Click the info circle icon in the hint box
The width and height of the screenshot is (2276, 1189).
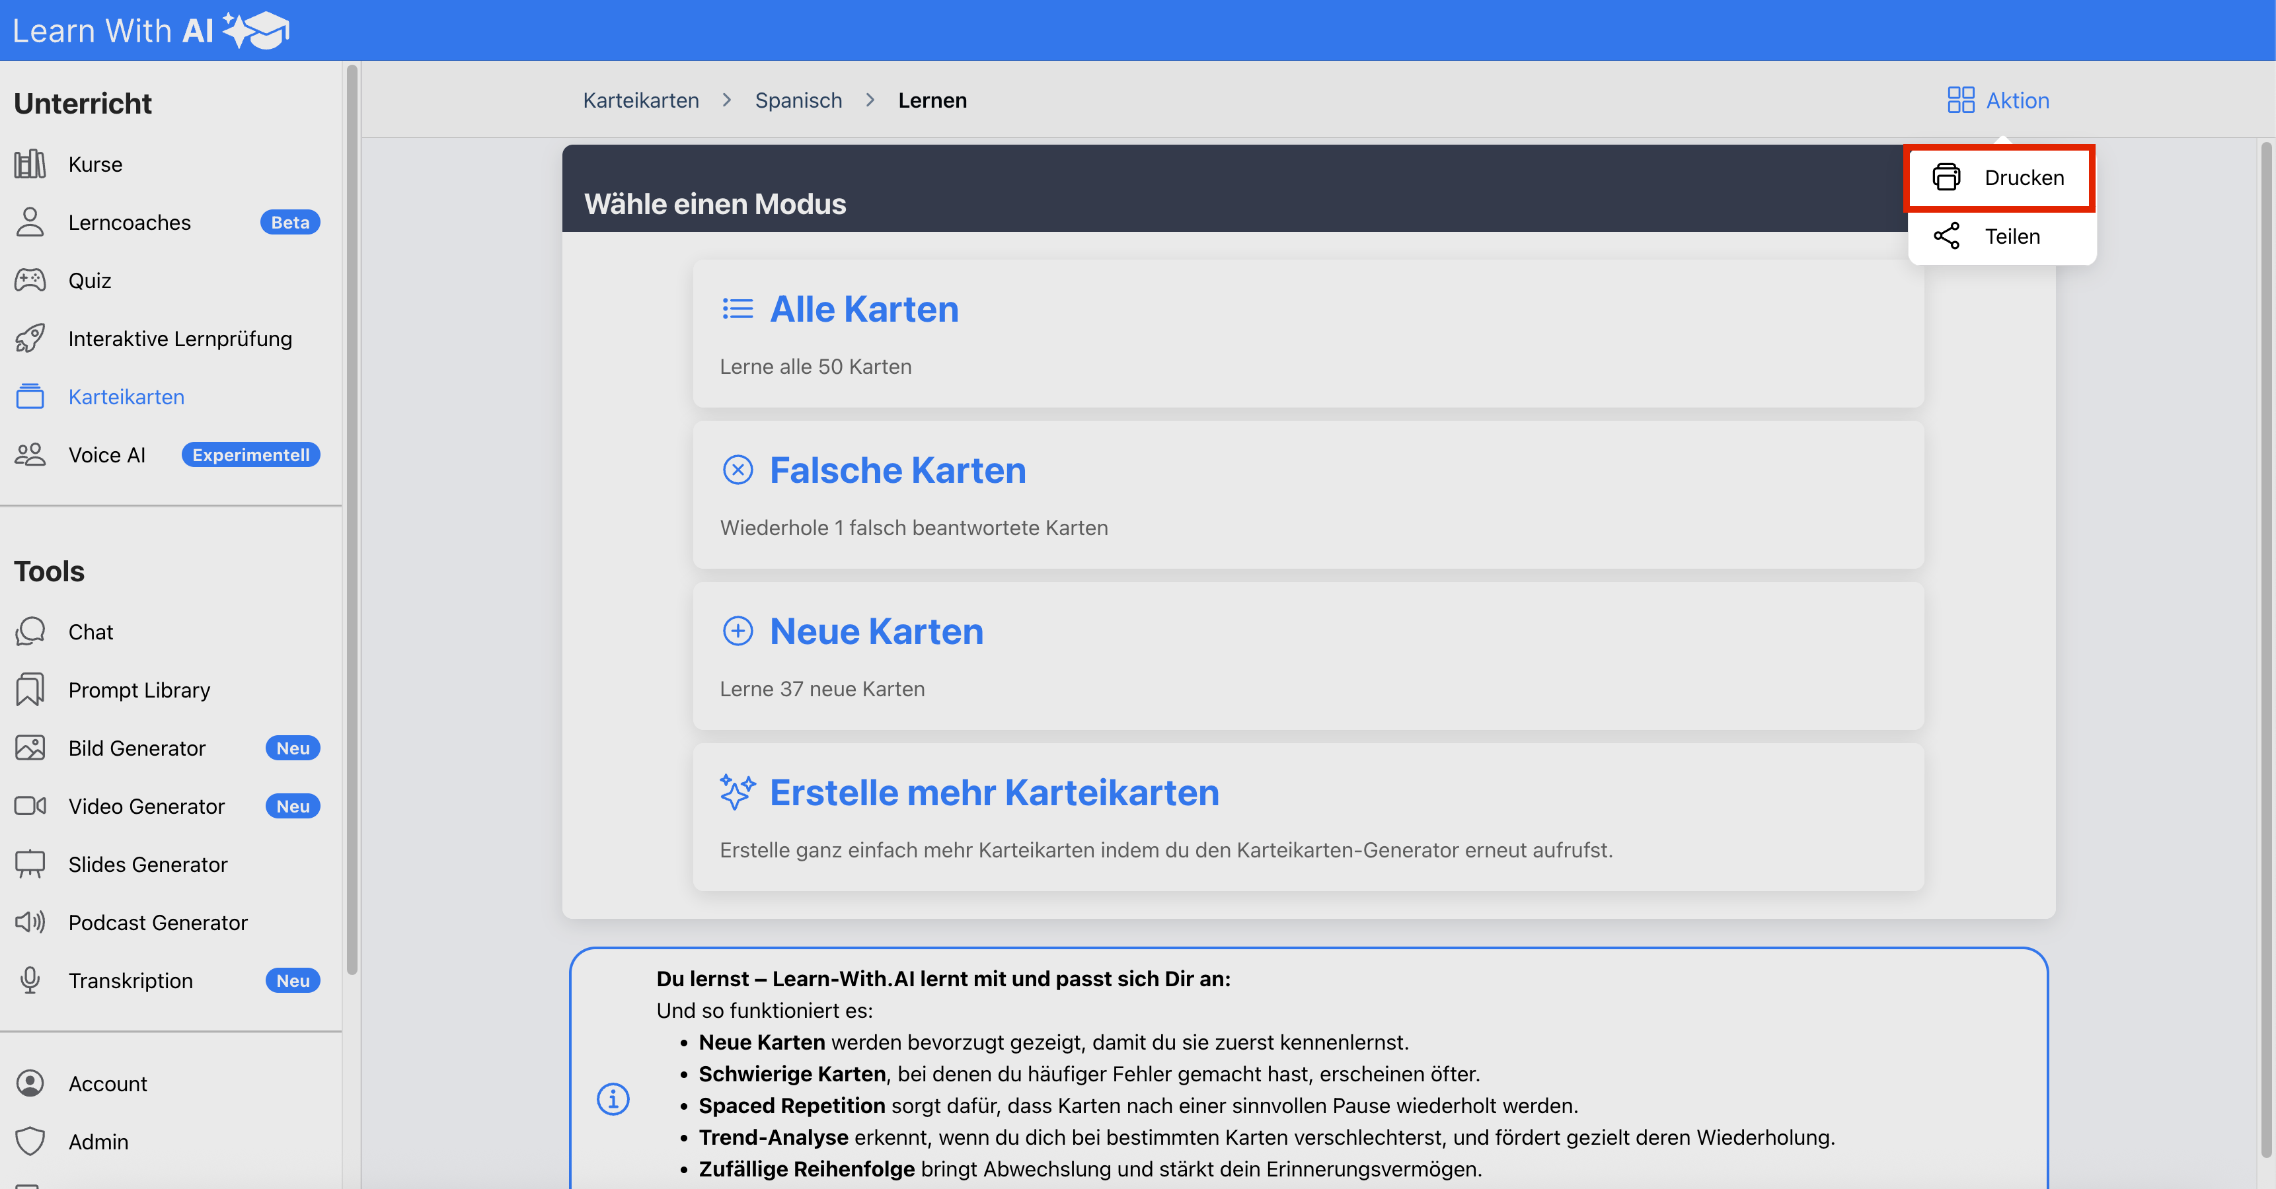click(x=613, y=1099)
